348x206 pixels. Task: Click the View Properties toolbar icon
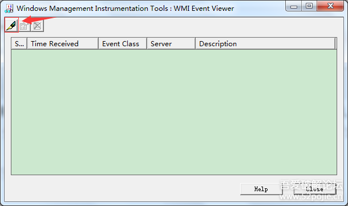(x=24, y=26)
